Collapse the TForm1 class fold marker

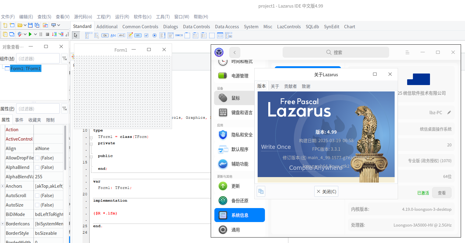91,137
